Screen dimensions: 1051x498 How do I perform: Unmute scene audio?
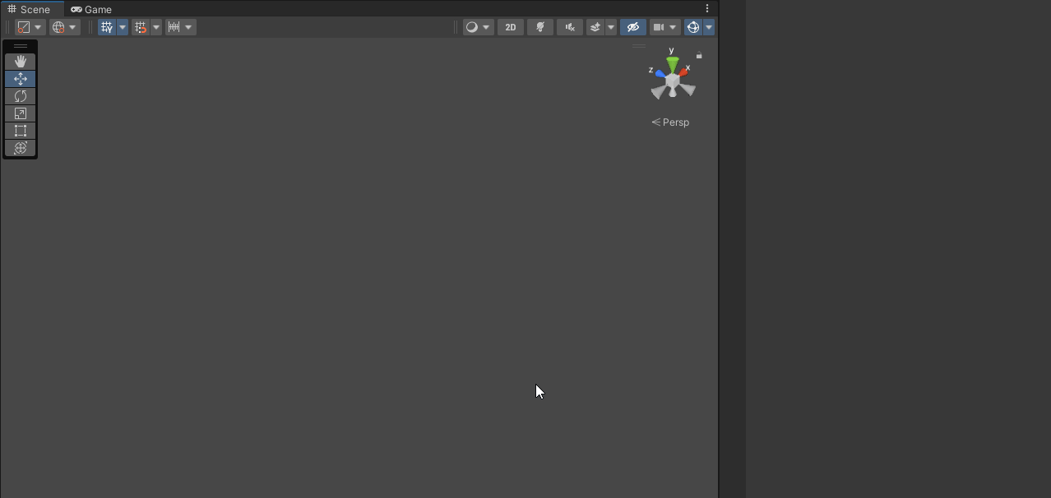tap(569, 26)
